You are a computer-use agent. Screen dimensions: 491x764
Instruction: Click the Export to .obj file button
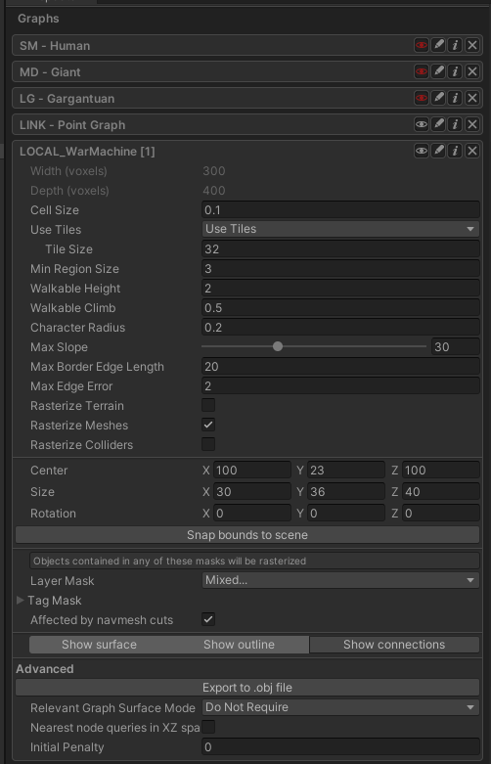[x=247, y=688]
